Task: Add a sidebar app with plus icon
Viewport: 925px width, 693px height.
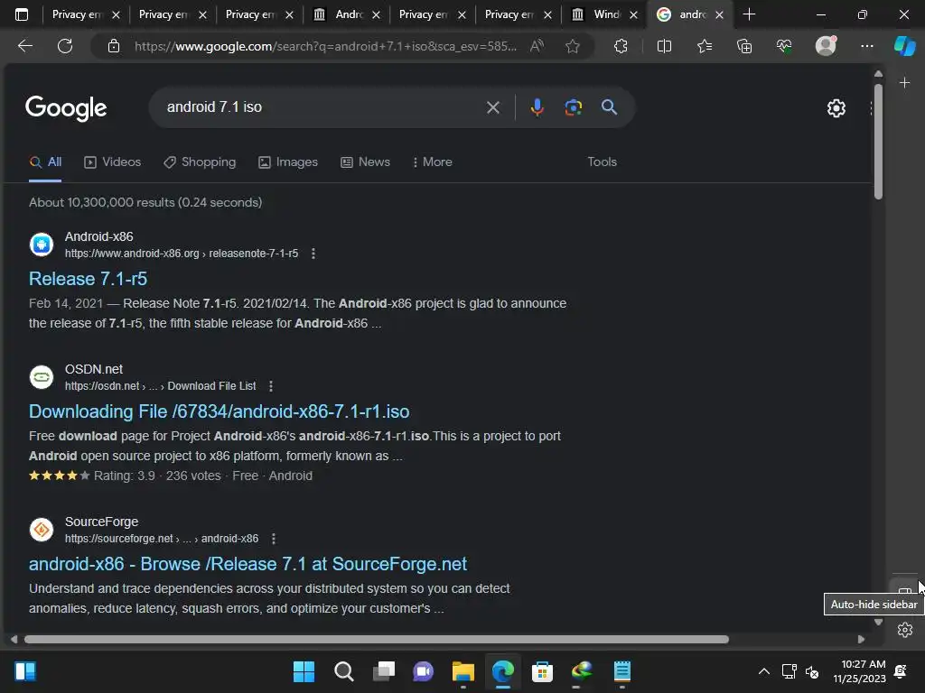Action: (x=904, y=83)
